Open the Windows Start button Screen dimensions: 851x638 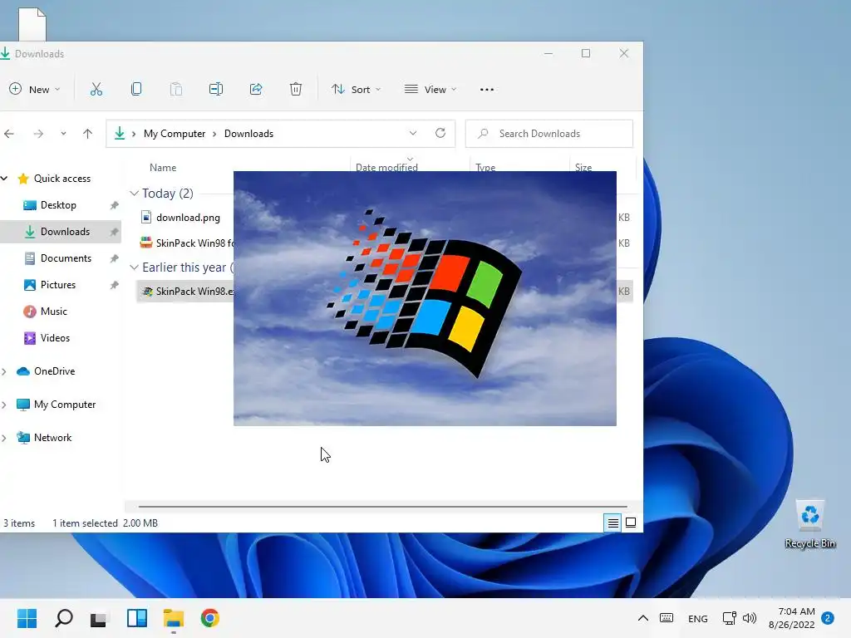click(x=27, y=618)
